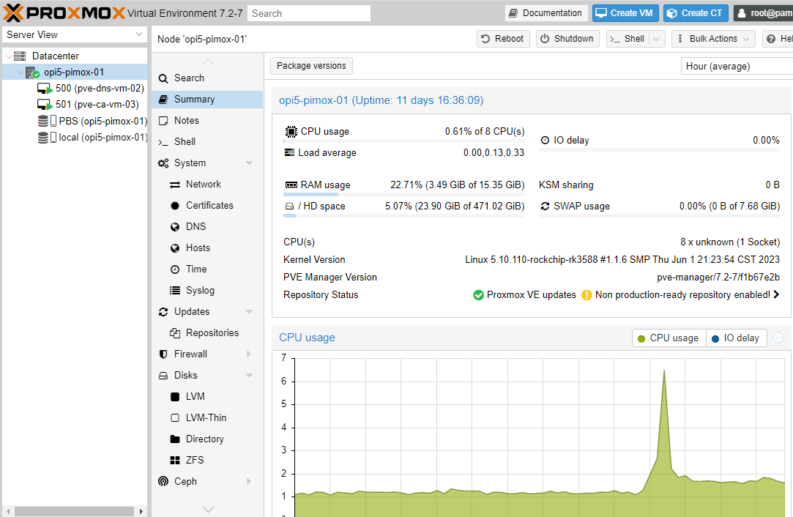
Task: Open the Hosts page
Action: tap(208, 248)
